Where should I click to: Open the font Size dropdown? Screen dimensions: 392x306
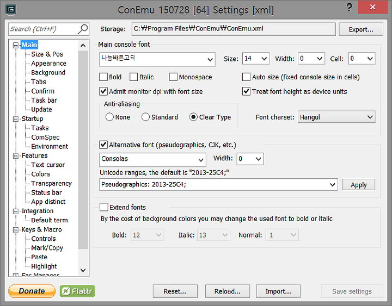point(256,59)
